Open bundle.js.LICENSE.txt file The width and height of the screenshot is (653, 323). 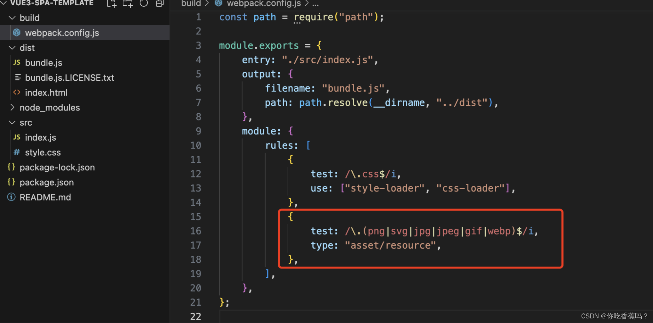tap(85, 78)
